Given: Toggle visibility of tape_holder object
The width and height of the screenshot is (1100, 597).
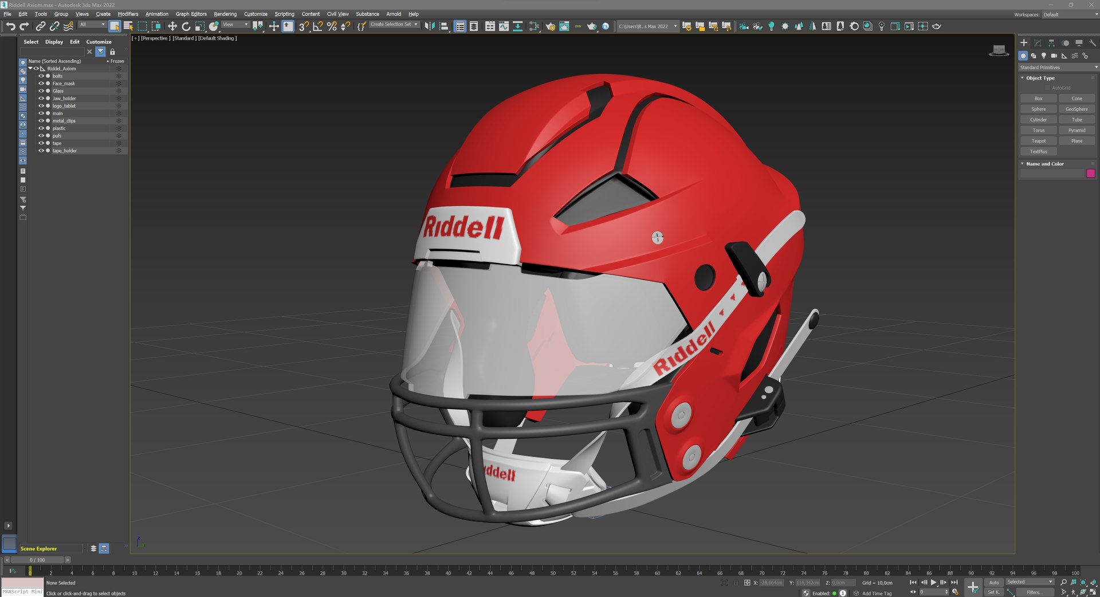Looking at the screenshot, I should point(41,151).
